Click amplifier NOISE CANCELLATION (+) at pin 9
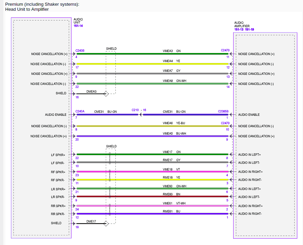Screen dimensions: 303x245 [256, 136]
